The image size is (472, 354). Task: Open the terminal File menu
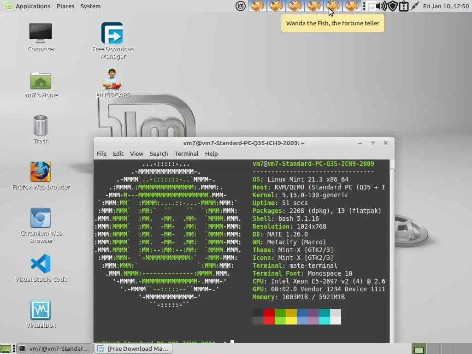[101, 153]
